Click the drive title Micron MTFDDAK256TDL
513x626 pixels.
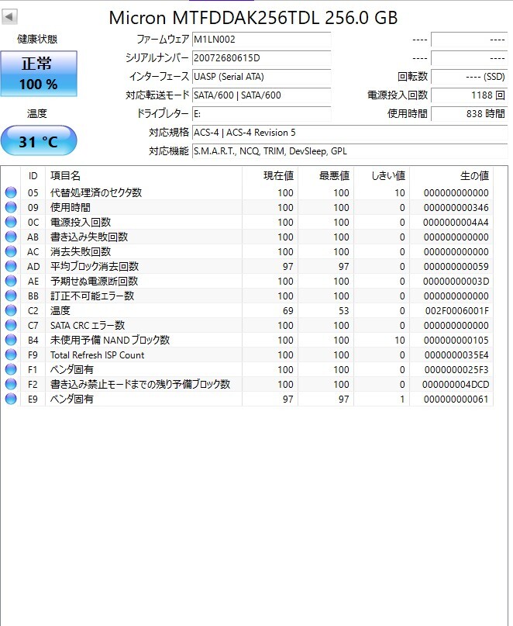[x=253, y=18]
